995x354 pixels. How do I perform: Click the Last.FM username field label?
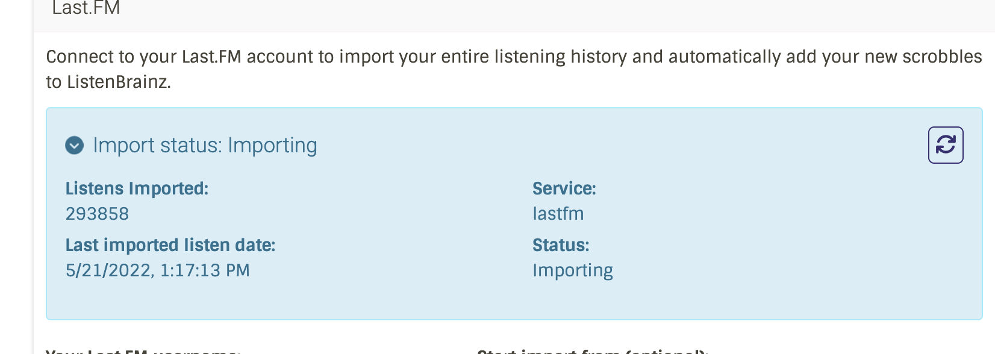pos(143,352)
